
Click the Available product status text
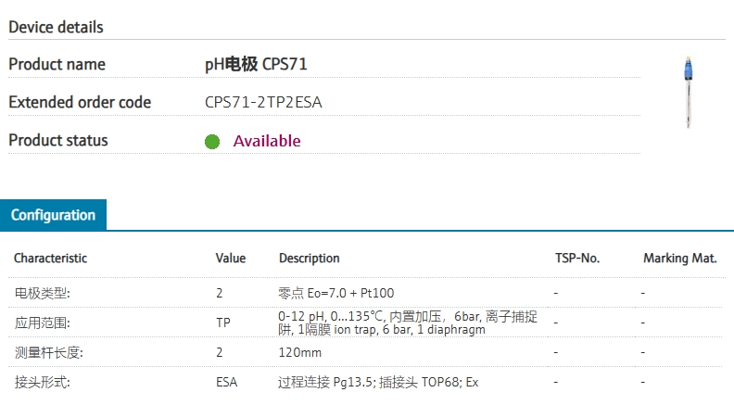pos(267,141)
